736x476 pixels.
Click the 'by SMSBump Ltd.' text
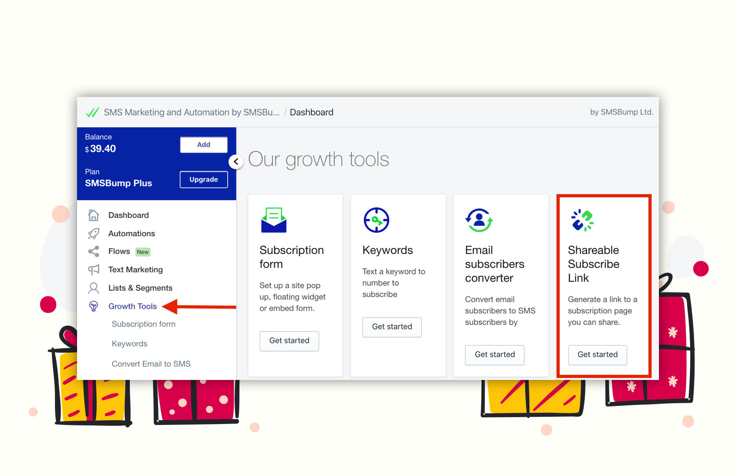point(622,112)
